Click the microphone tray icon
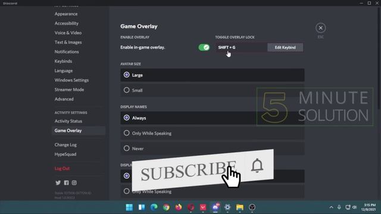381x214 pixels. (339, 207)
